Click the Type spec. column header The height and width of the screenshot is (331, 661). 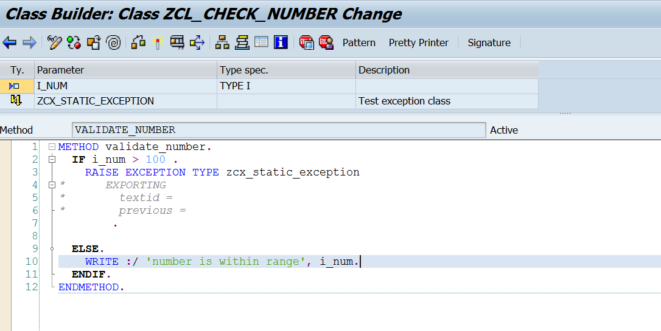(286, 70)
